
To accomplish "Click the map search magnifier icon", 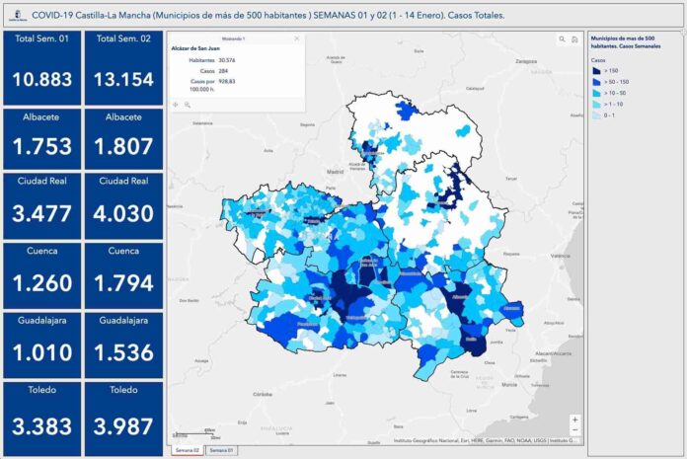I will pyautogui.click(x=562, y=39).
